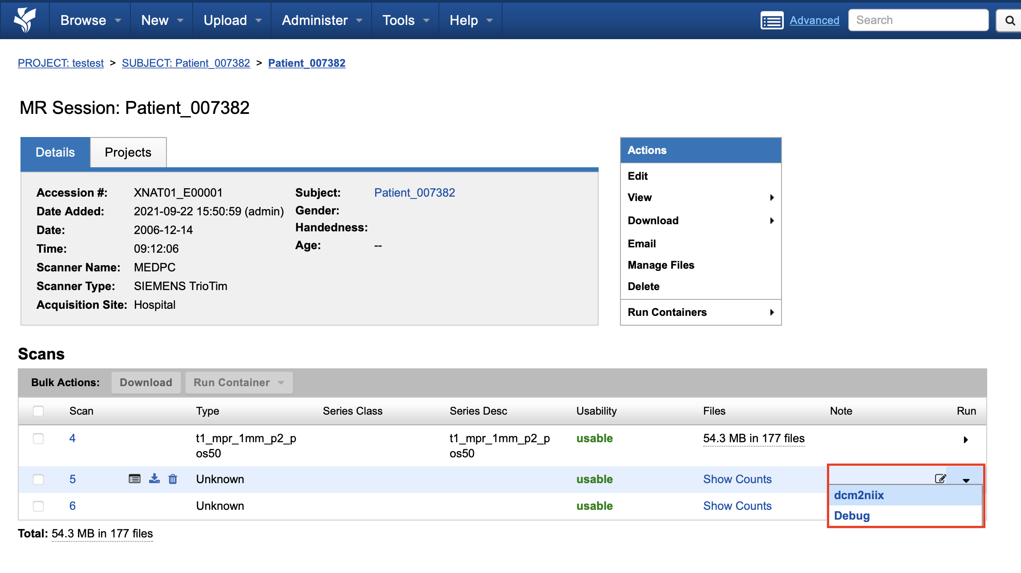Tick the checkbox for scan 6
The height and width of the screenshot is (573, 1021).
point(38,506)
